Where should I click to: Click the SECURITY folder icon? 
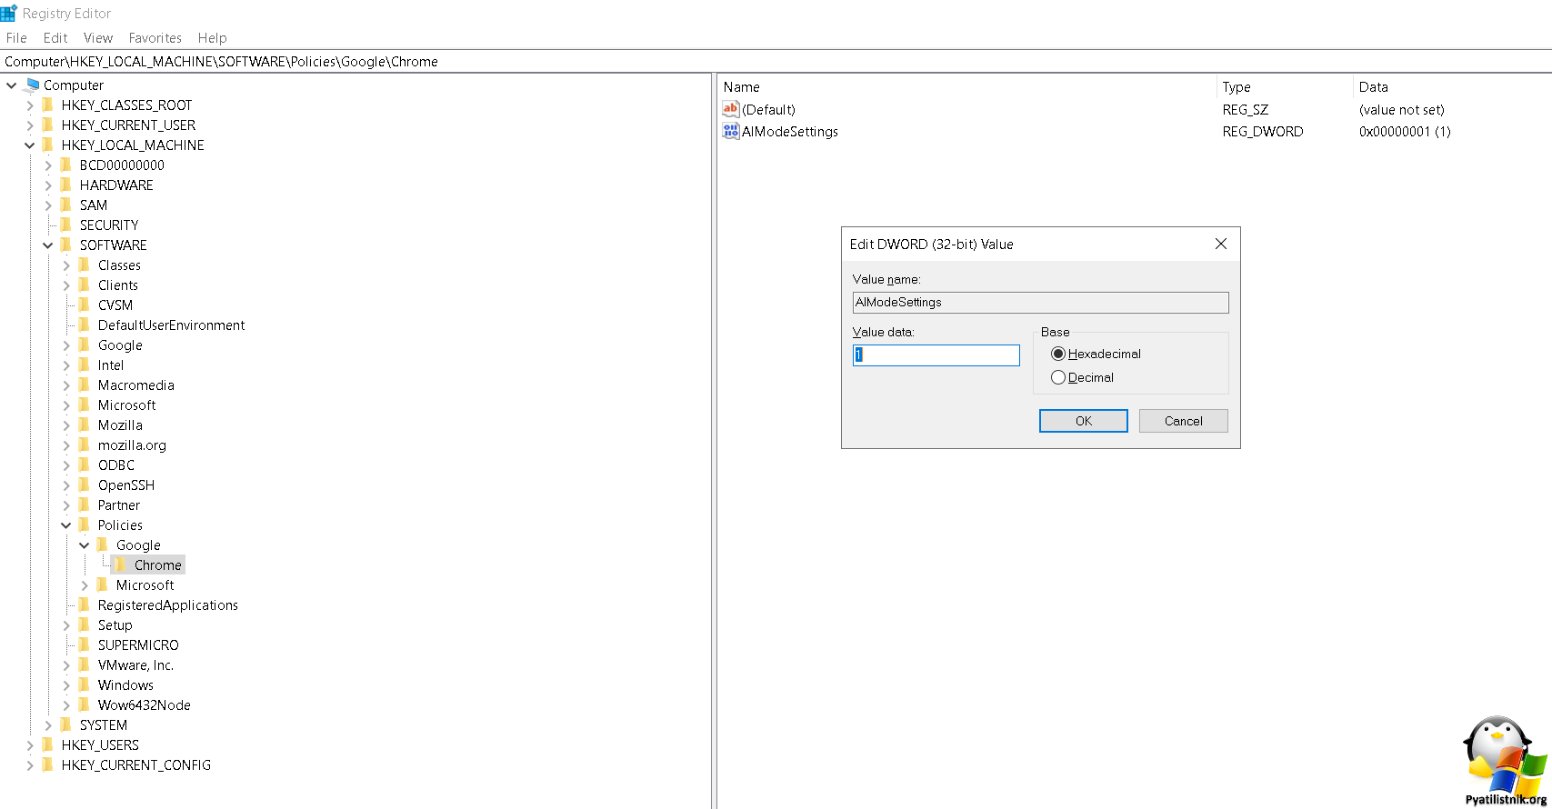pos(65,225)
